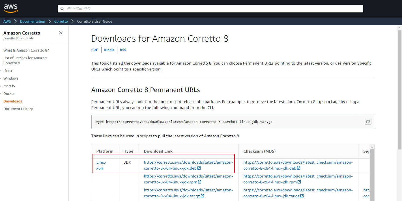Open List of Patches for Amazon Corretto 8
402x201 pixels.
[25, 61]
